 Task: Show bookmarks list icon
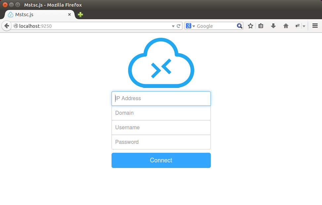(261, 26)
